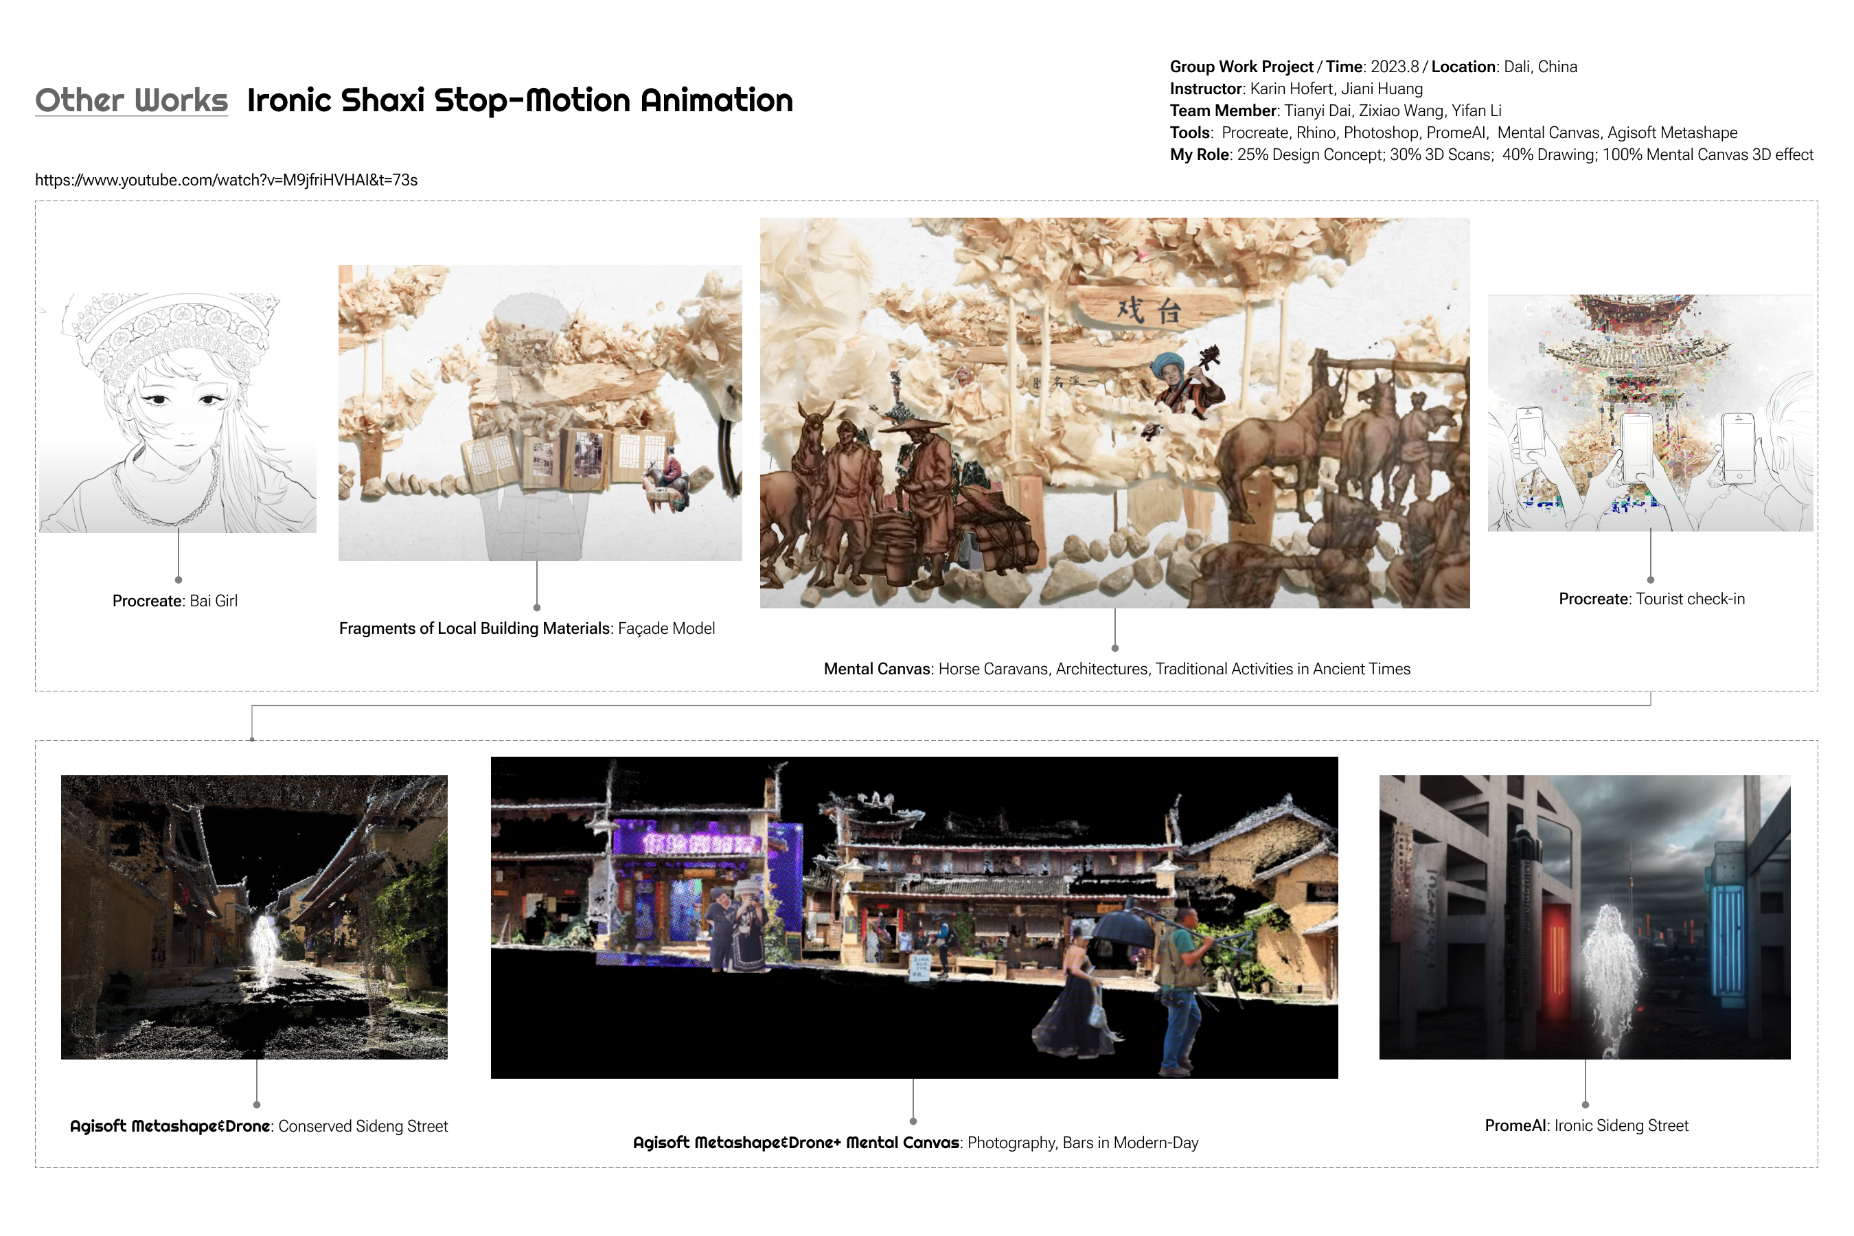This screenshot has height=1236, width=1854.
Task: Click the Conserved Sideng Street point cloud
Action: click(x=255, y=917)
